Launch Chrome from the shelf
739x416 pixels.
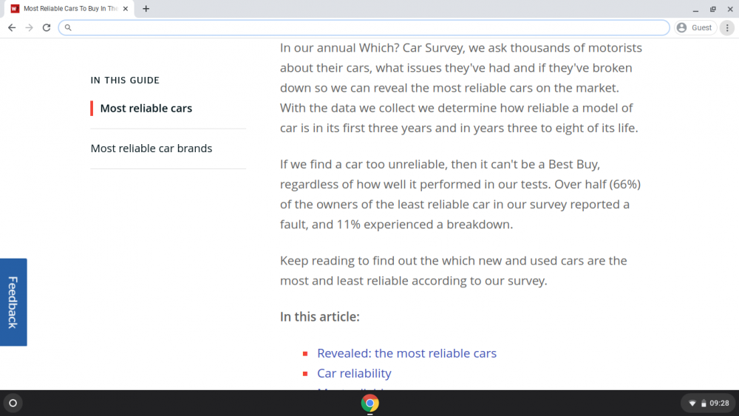click(x=370, y=403)
